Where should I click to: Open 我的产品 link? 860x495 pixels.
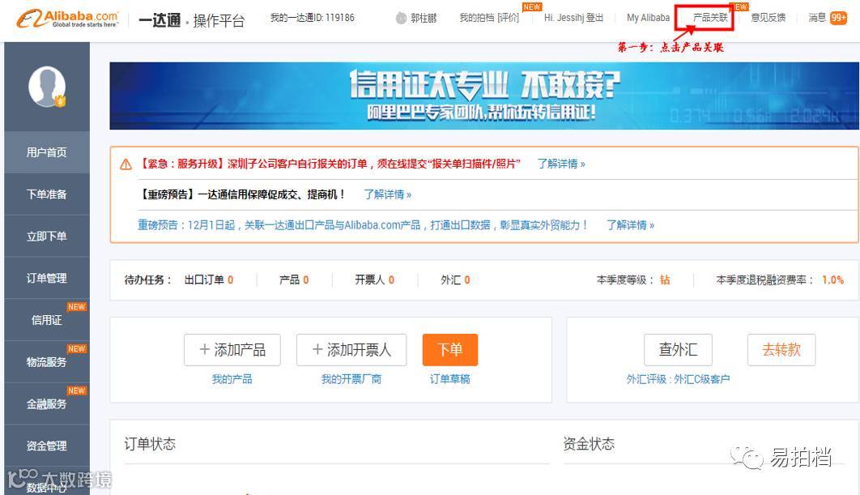point(232,378)
